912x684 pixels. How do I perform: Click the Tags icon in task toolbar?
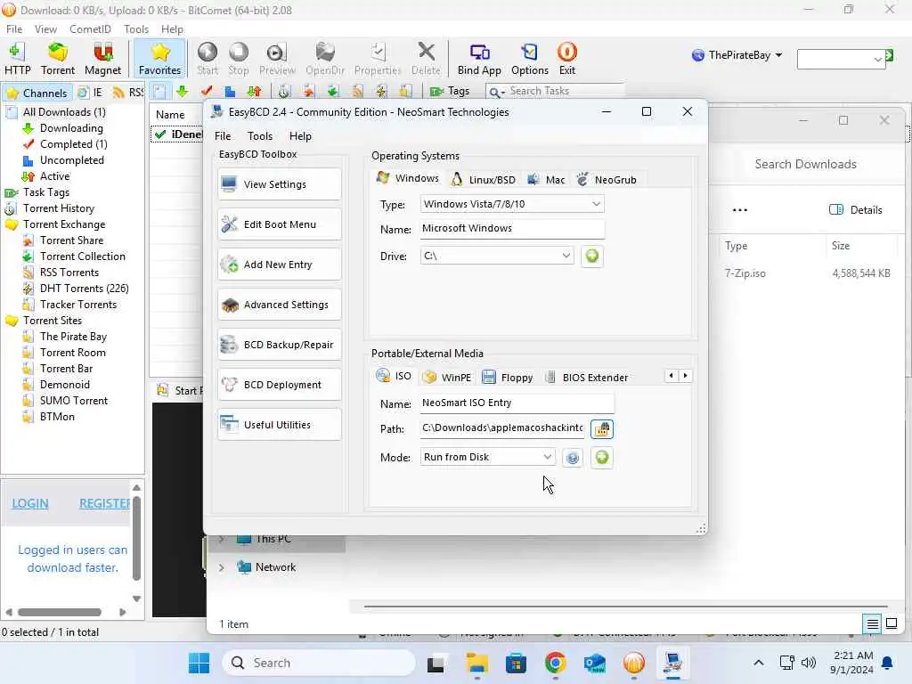pyautogui.click(x=449, y=92)
